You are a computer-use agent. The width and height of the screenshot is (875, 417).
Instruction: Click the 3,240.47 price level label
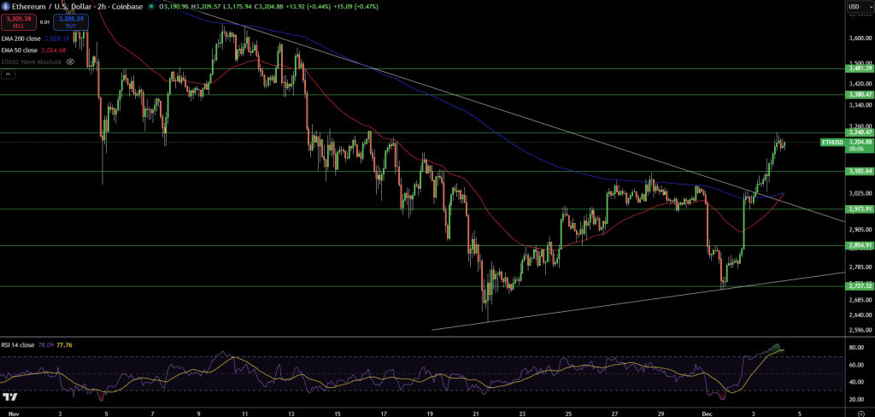[860, 132]
